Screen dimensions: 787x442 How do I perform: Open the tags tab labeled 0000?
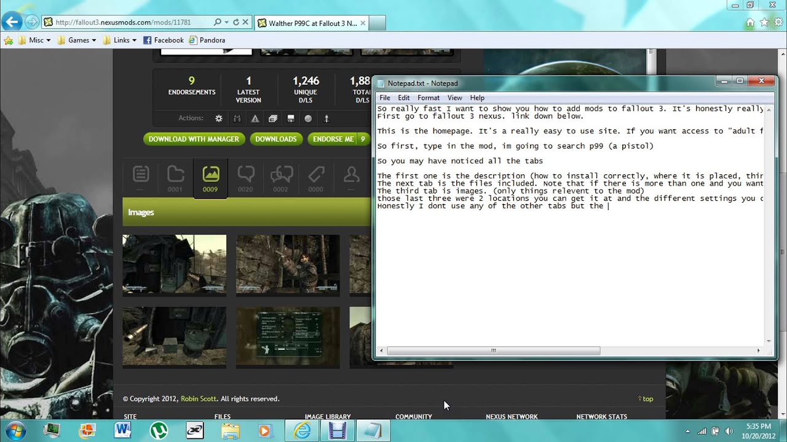tap(316, 178)
